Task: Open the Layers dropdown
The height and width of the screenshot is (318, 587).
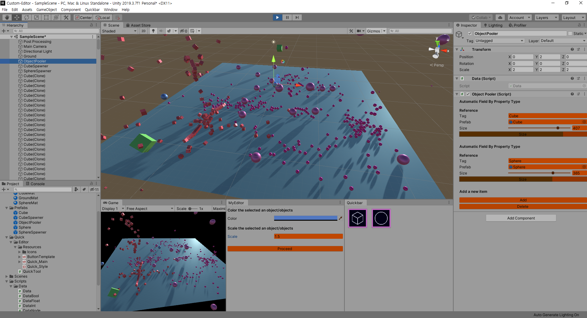Action: tap(547, 17)
